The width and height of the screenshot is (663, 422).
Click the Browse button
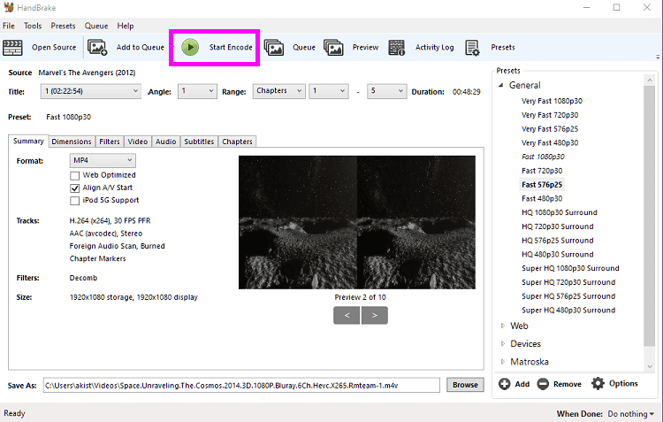(465, 385)
